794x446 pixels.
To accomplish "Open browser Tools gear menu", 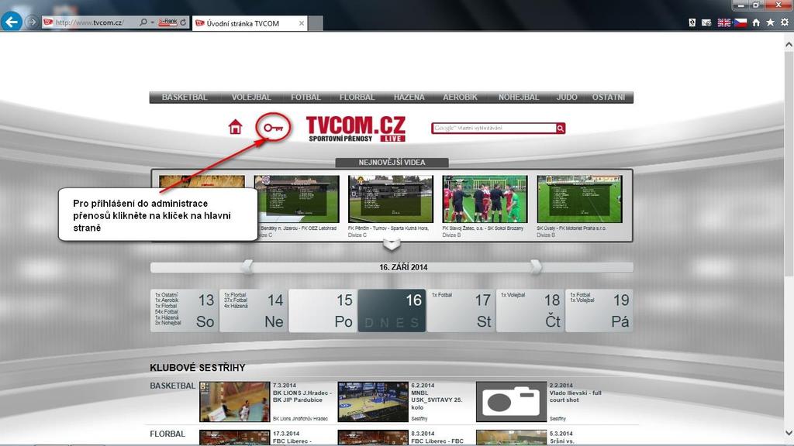I will pos(785,22).
